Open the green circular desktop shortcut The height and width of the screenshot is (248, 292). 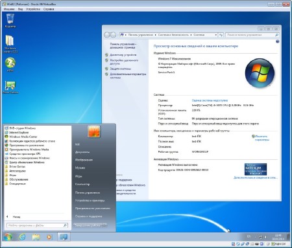click(x=10, y=65)
